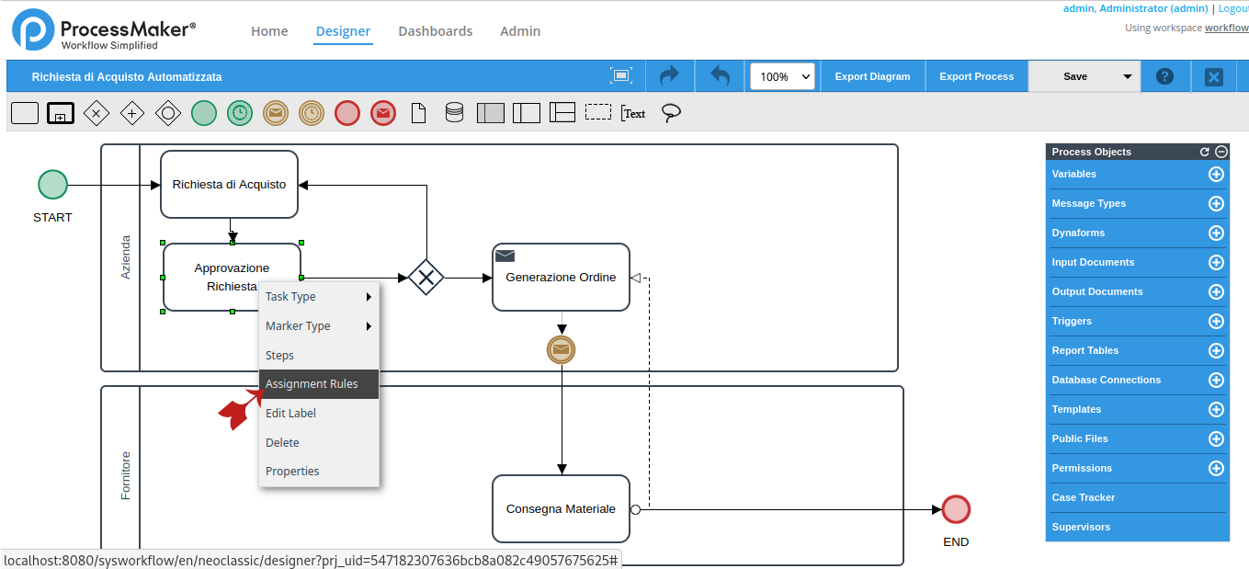The image size is (1249, 569).
Task: Select the green Start Event tool
Action: coord(204,112)
